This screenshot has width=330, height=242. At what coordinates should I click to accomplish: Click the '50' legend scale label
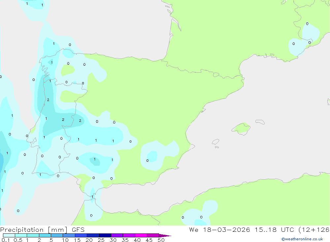(161, 240)
